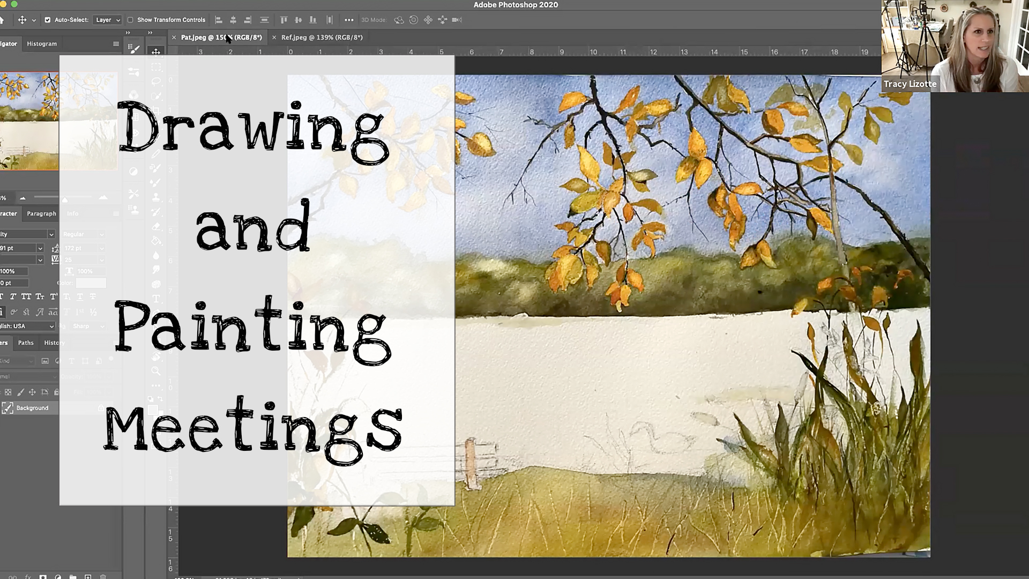
Task: Click the Move tool preset icon in options bar
Action: pyautogui.click(x=22, y=20)
